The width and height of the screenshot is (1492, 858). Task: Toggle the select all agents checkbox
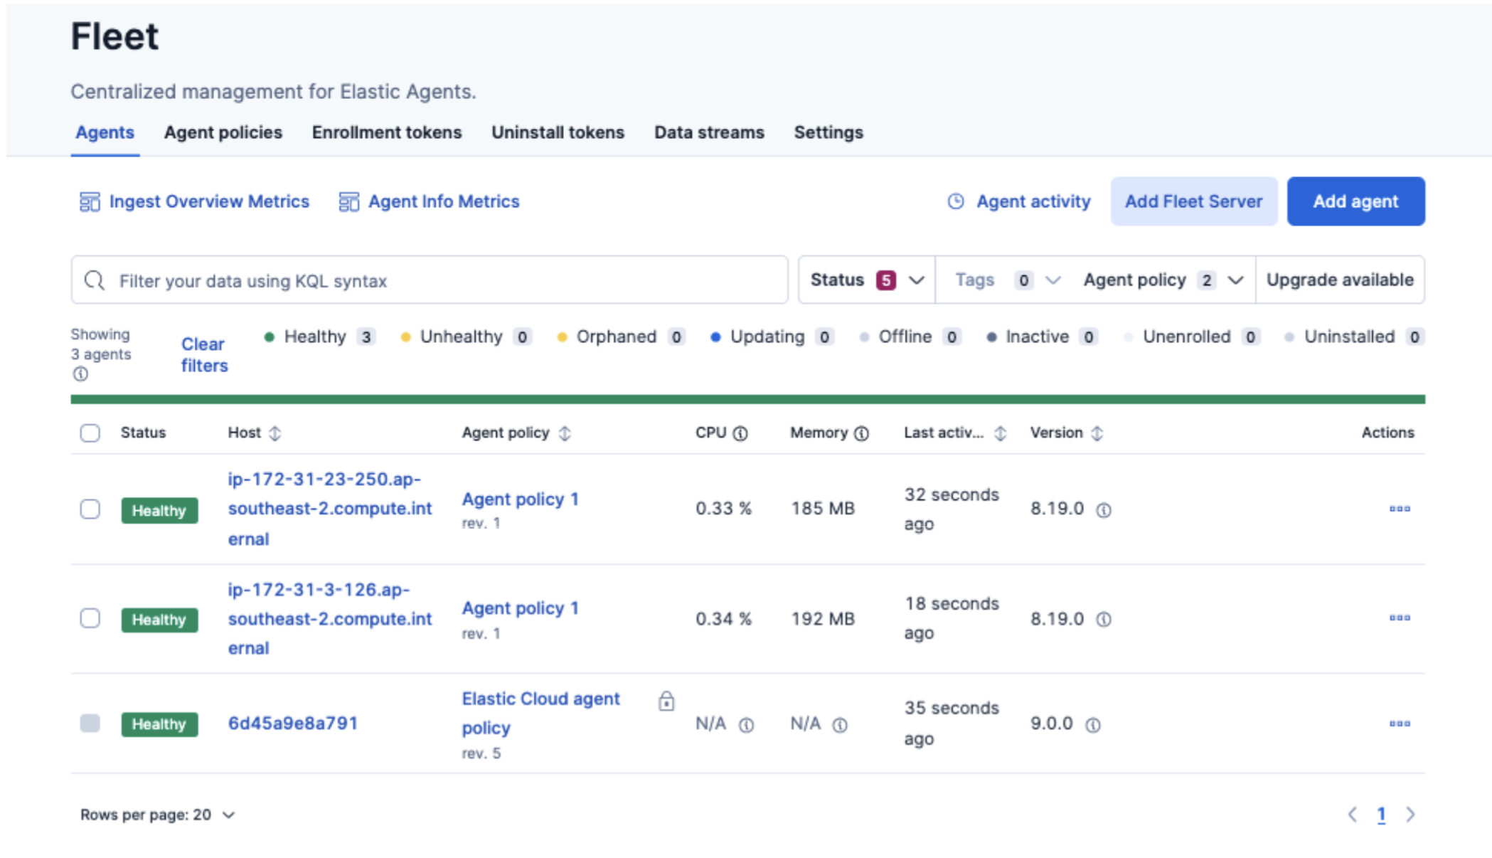click(90, 433)
